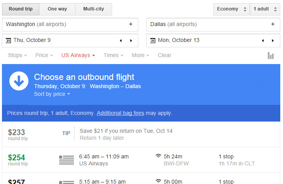Image resolution: width=283 pixels, height=184 pixels.
Task: Switch to Multi-city trip type
Action: [93, 9]
